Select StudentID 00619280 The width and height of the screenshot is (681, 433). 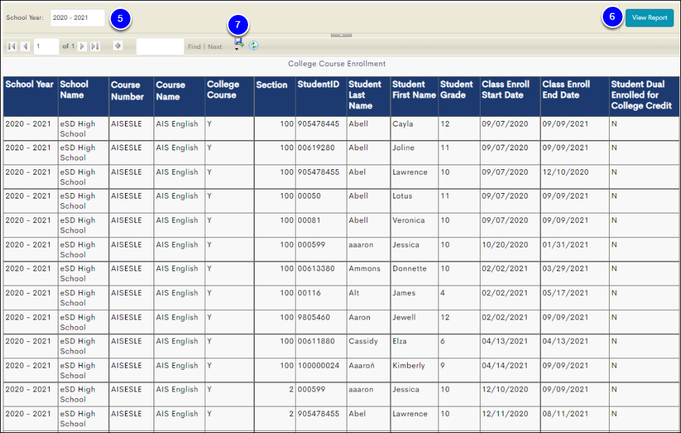point(316,148)
